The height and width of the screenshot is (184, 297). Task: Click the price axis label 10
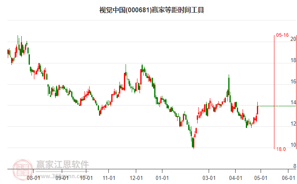coord(293,145)
